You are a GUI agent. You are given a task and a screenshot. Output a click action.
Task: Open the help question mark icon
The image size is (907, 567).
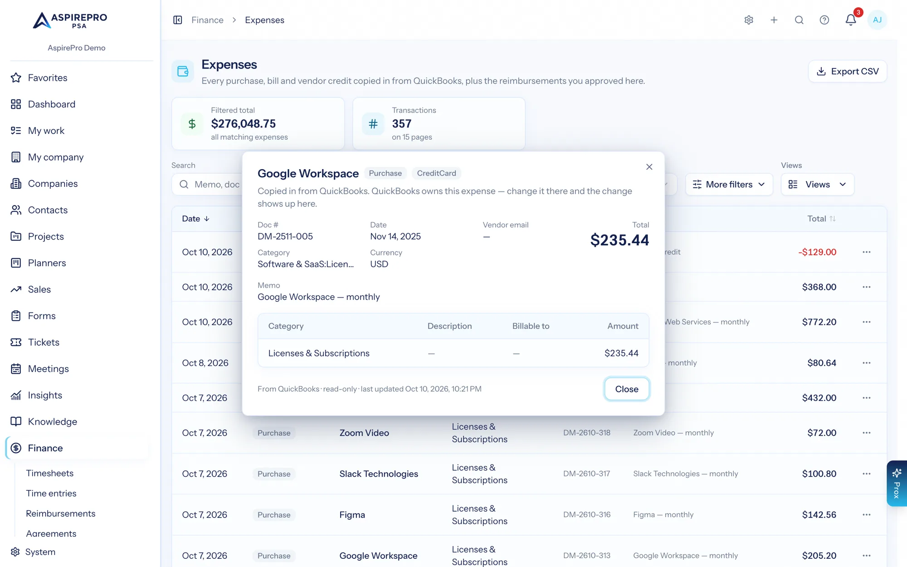(824, 20)
